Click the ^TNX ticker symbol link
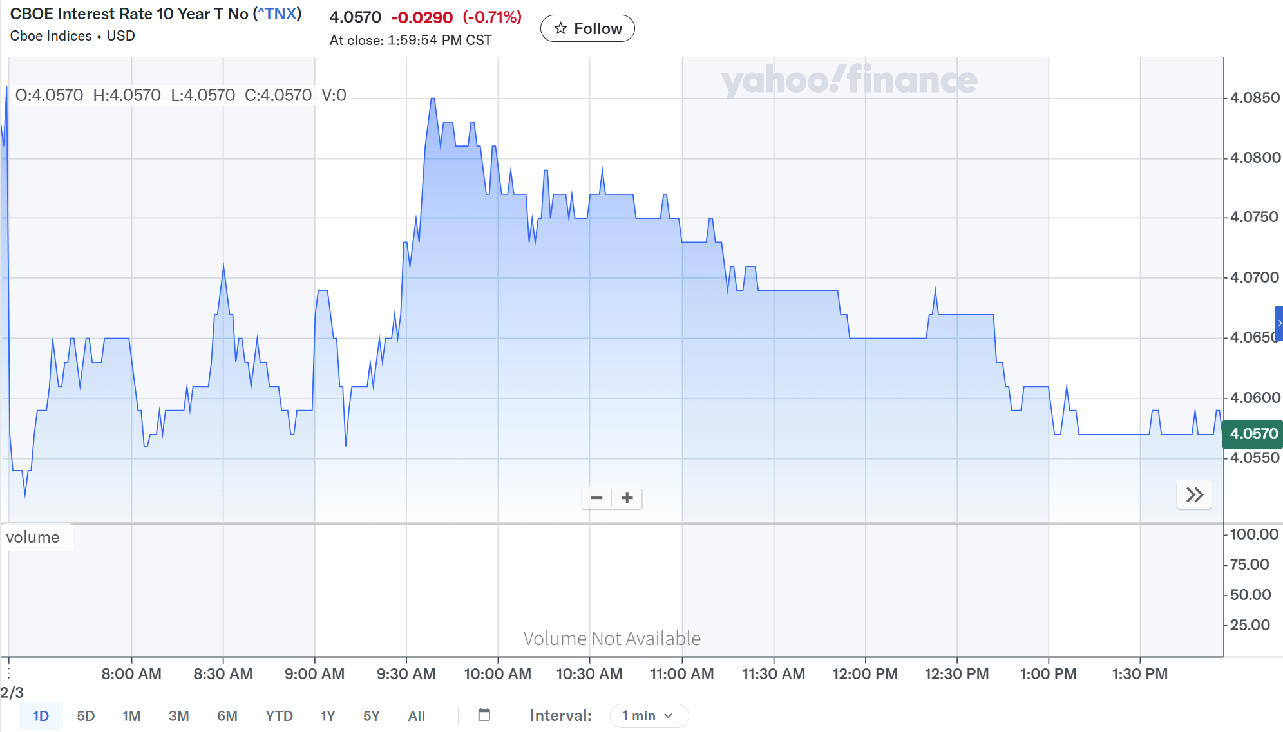This screenshot has height=732, width=1283. [280, 14]
